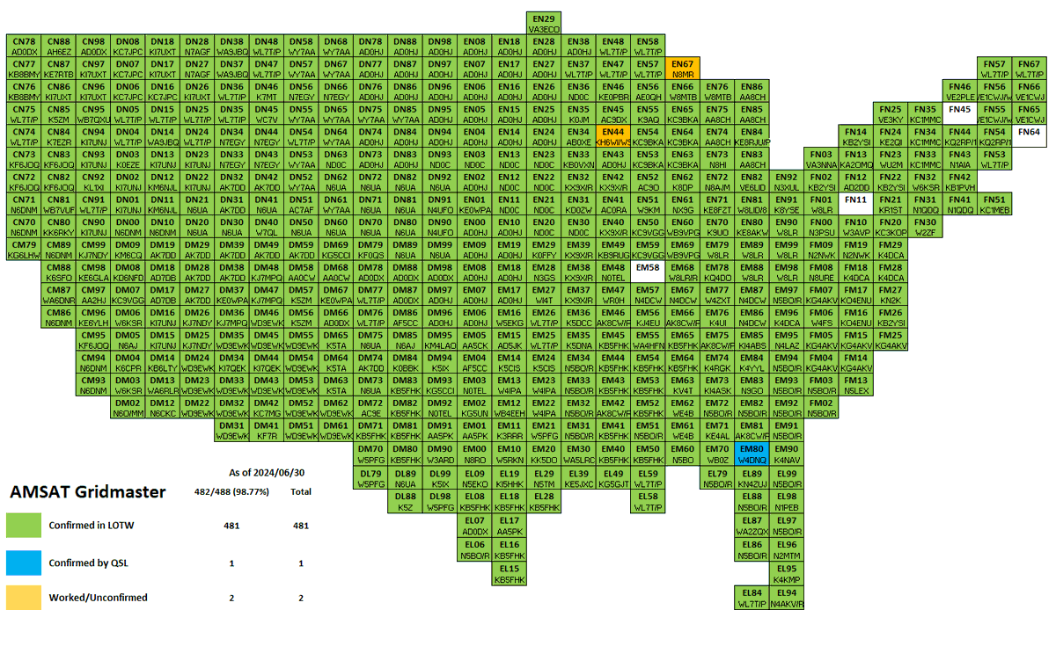The height and width of the screenshot is (668, 1056).
Task: Click the CM79 grid cell
Action: click(x=24, y=250)
